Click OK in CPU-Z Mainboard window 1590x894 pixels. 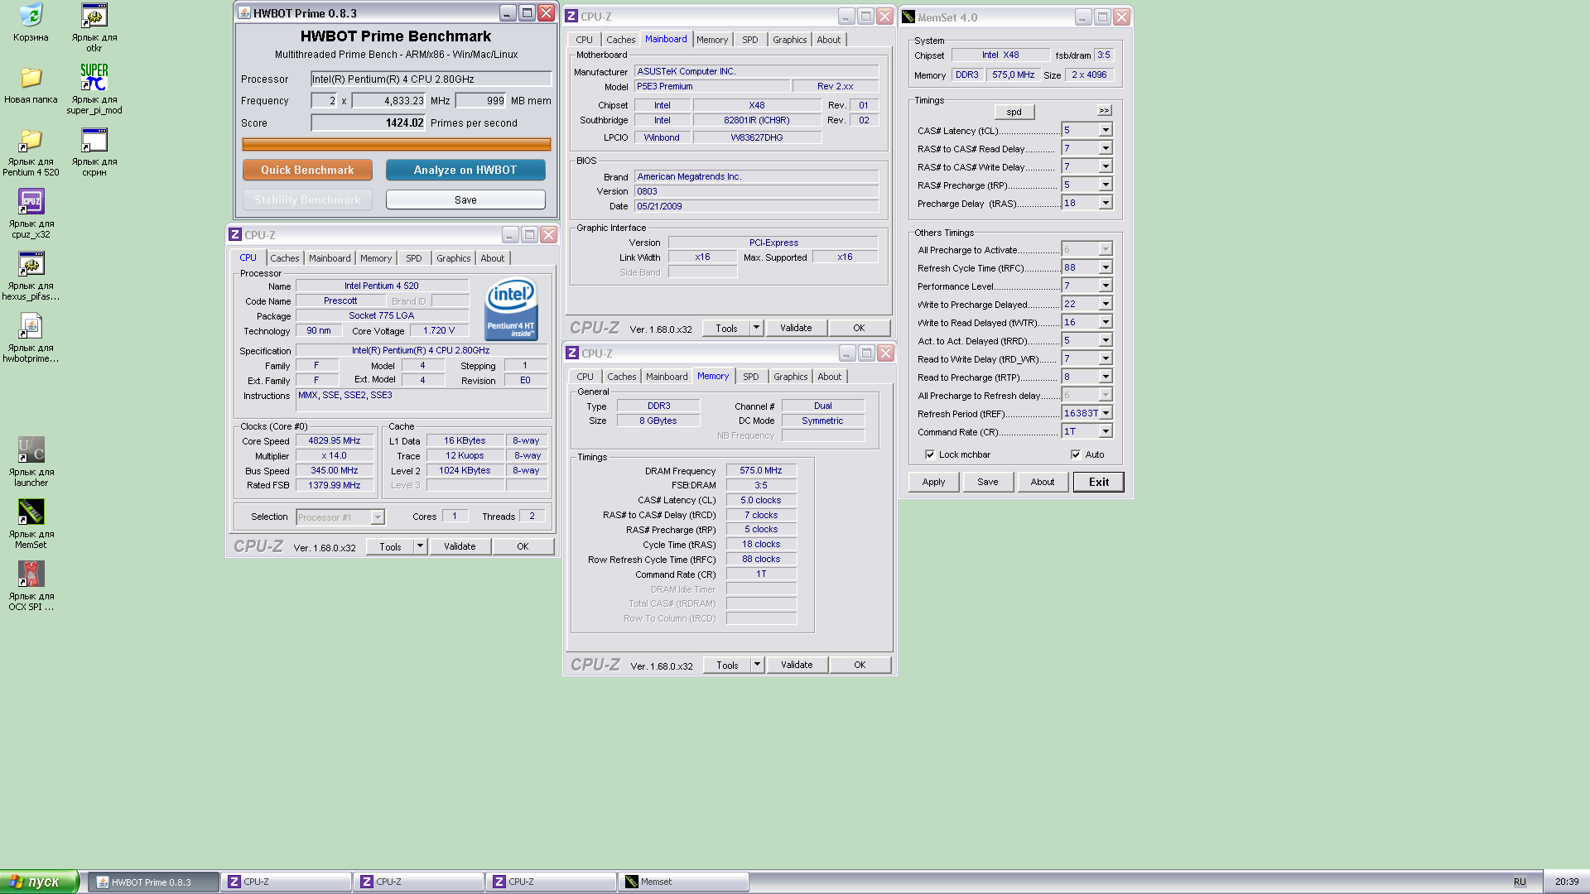click(x=859, y=328)
